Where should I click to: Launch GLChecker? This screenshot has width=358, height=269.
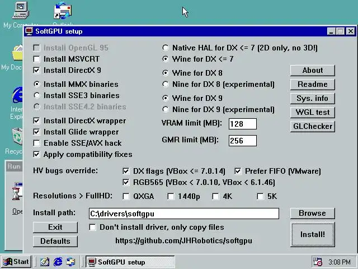tap(313, 127)
